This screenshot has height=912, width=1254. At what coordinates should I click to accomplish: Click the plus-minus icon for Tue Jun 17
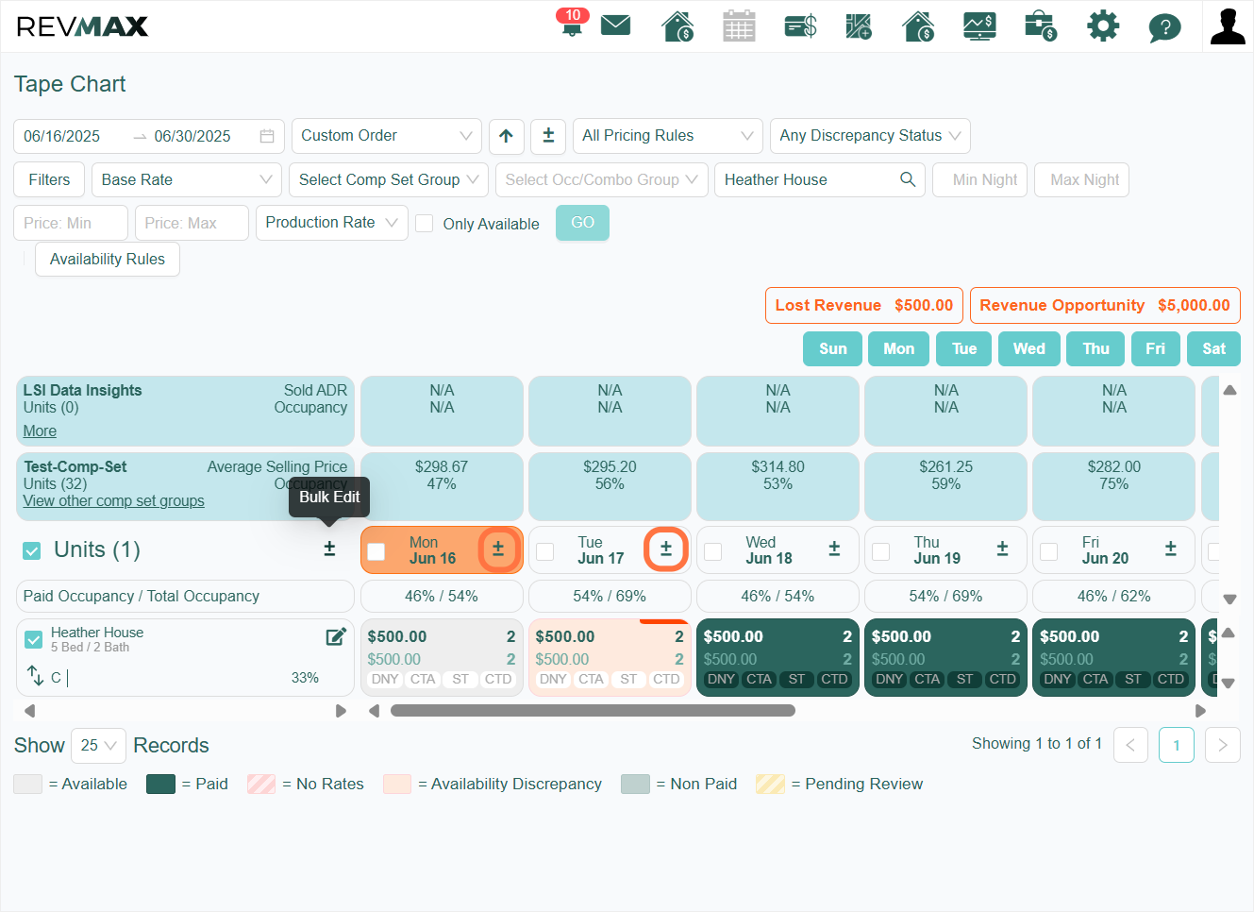click(x=666, y=549)
